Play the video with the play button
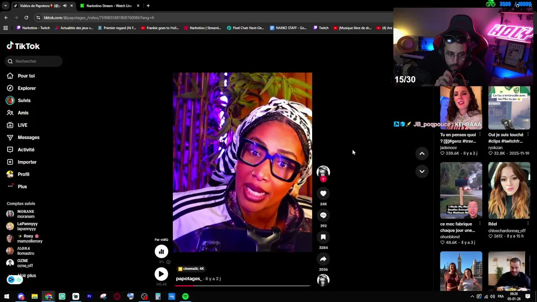 coord(161,274)
